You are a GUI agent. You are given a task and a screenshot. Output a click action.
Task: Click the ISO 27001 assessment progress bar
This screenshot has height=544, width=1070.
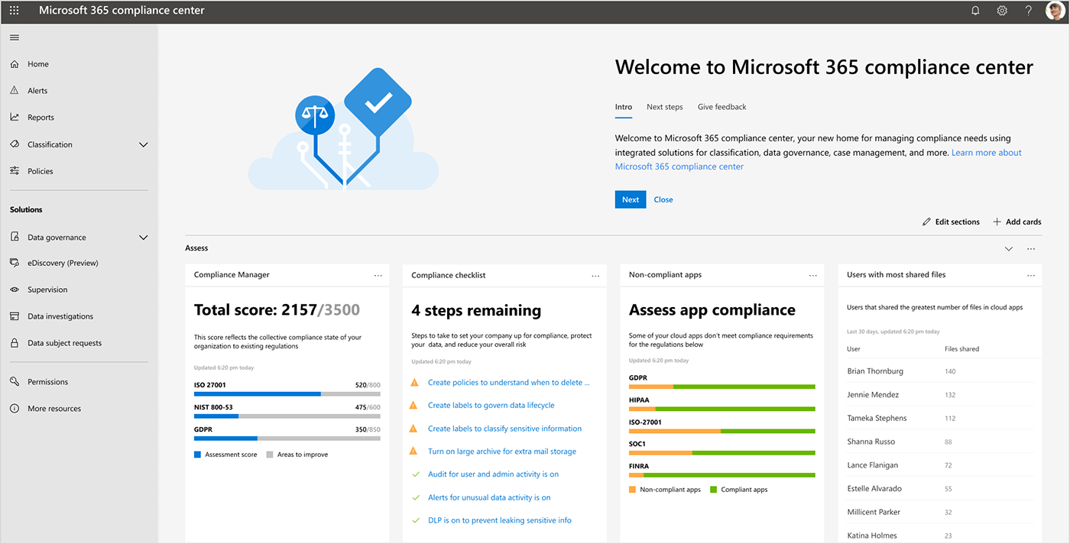pos(287,394)
